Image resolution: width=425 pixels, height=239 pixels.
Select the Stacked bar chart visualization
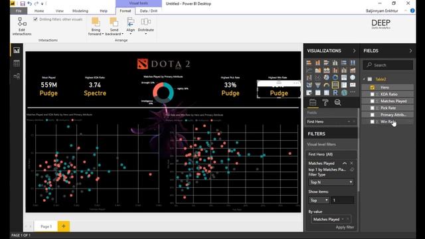(309, 63)
